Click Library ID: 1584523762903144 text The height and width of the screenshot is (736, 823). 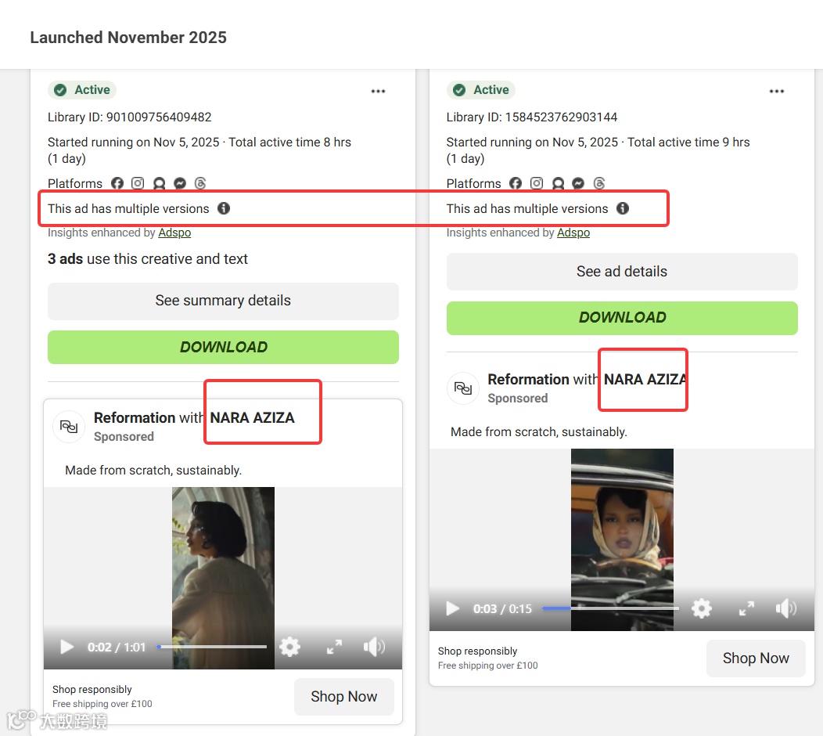tap(532, 117)
